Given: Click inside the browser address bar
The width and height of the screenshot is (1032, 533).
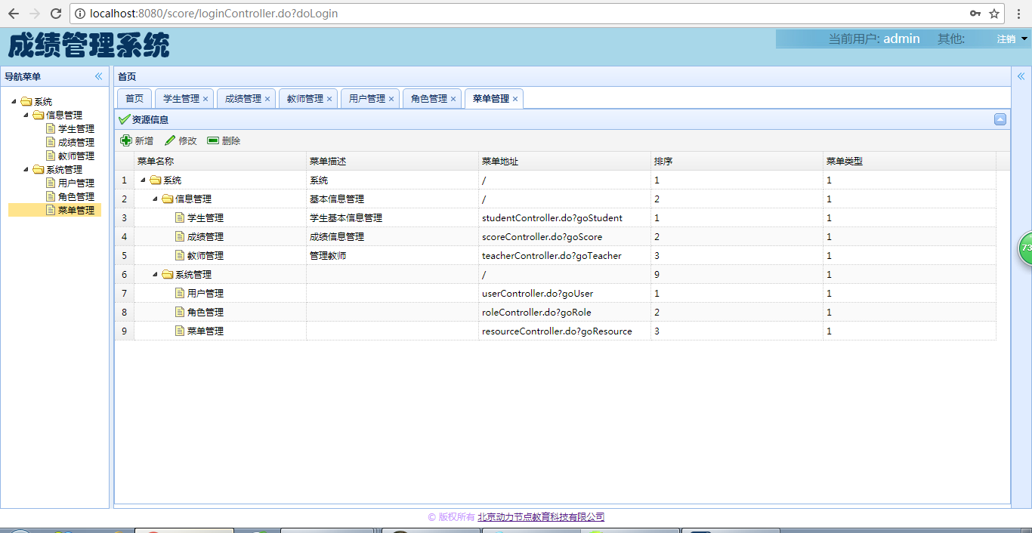Looking at the screenshot, I should [x=302, y=13].
